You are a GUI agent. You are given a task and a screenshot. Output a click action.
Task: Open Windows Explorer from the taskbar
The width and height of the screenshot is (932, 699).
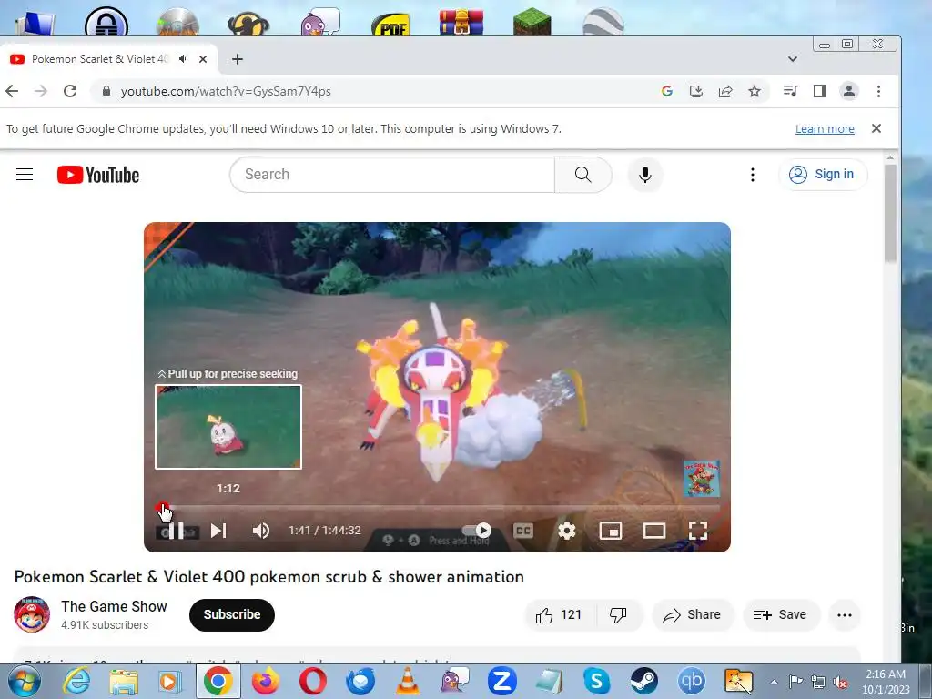pyautogui.click(x=124, y=681)
